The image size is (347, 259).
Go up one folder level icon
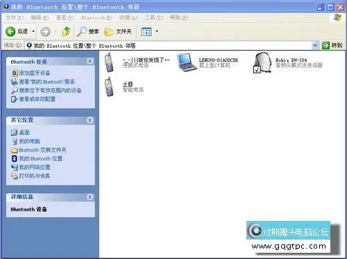click(66, 31)
